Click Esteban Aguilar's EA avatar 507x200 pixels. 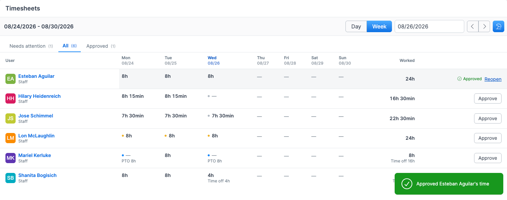coord(11,79)
